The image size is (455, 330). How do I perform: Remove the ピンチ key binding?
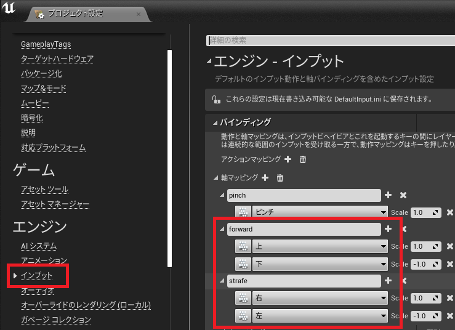point(450,212)
